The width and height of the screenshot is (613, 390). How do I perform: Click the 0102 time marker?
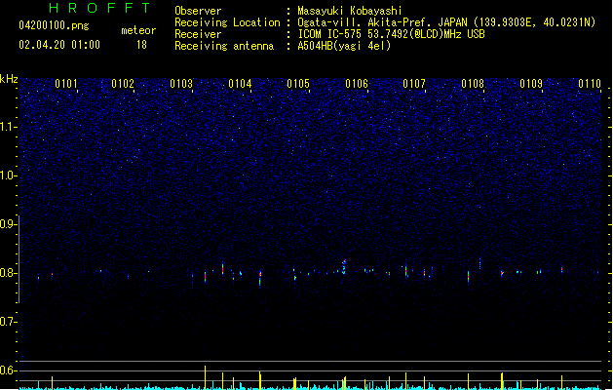pyautogui.click(x=123, y=84)
